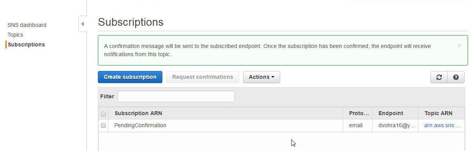Click the Request confirmations button
472x151 pixels.
pos(203,77)
